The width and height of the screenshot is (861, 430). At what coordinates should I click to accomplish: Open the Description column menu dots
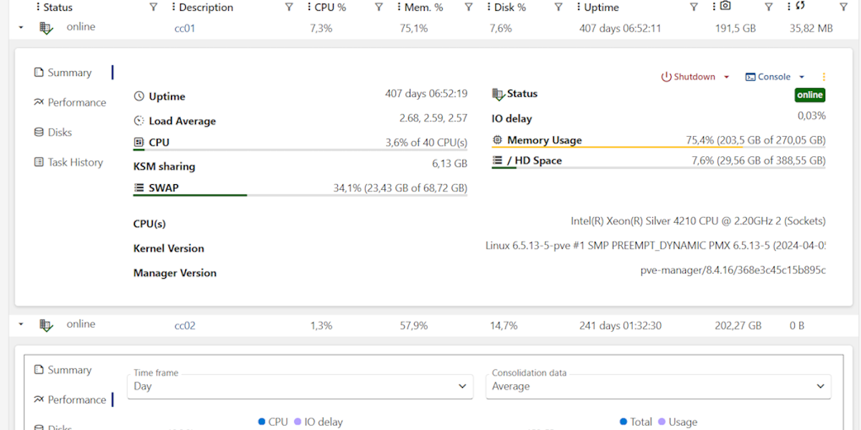pos(174,7)
